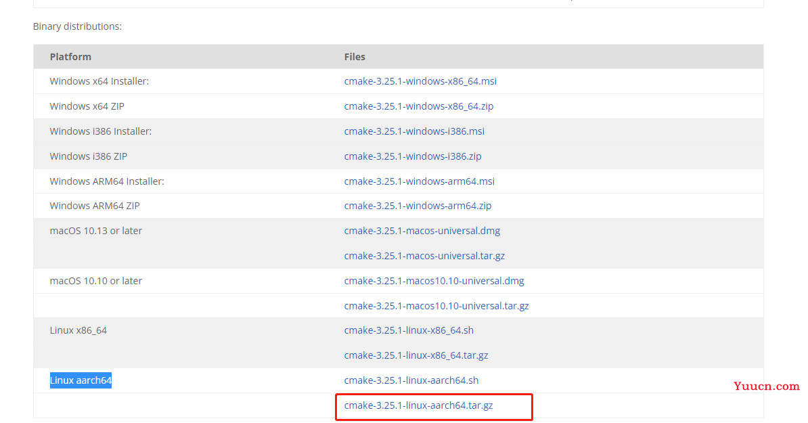Click the Binary distributions heading
This screenshot has width=808, height=423.
[77, 26]
